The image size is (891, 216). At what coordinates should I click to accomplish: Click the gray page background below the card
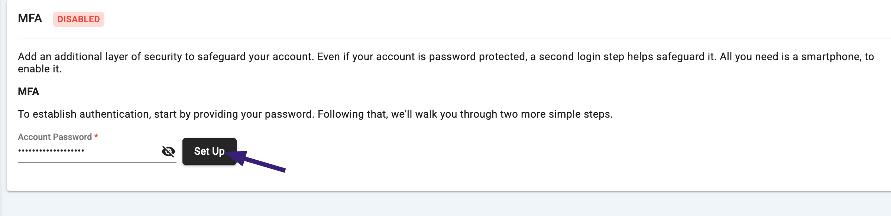446,205
